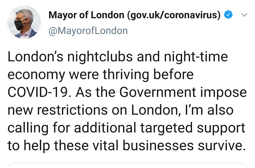
Task: Open the Mayor of London profile picture
Action: pyautogui.click(x=24, y=22)
